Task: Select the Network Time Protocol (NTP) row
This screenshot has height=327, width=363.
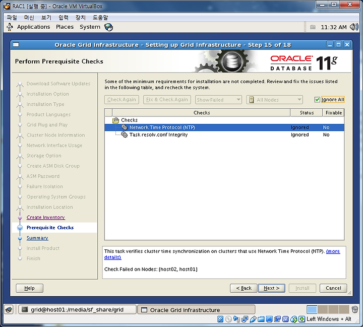Action: (x=224, y=127)
